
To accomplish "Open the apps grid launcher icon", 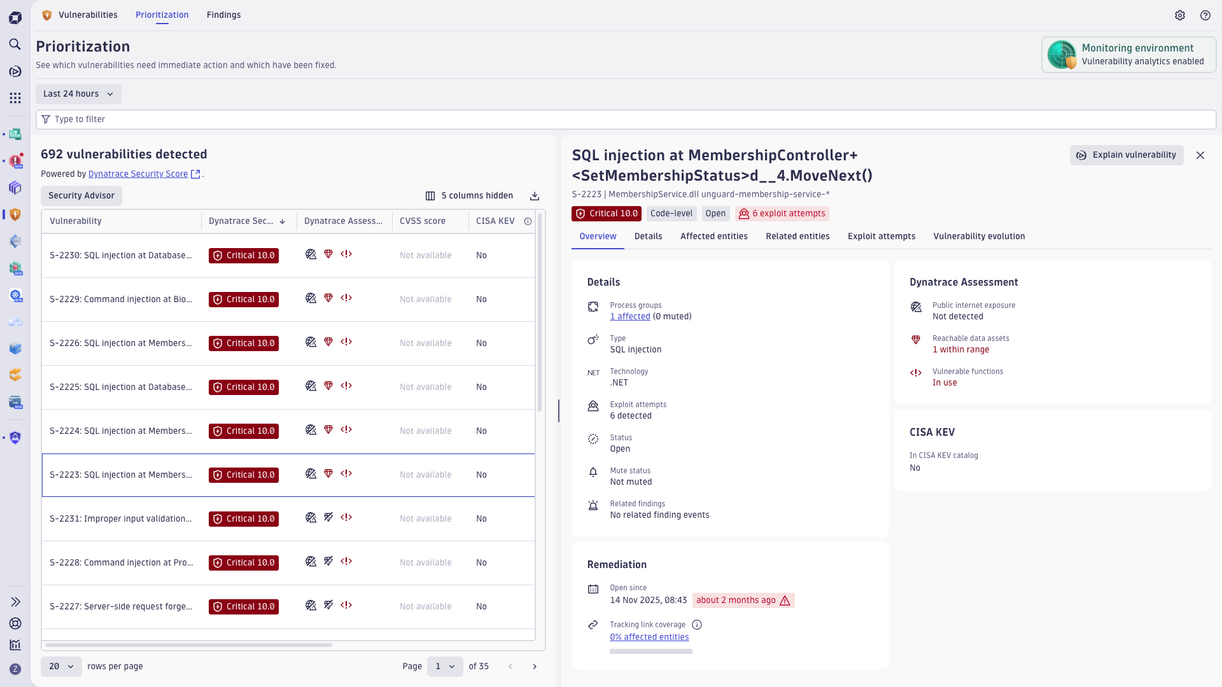I will 15,98.
